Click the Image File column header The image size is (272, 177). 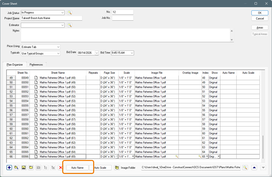[157, 73]
